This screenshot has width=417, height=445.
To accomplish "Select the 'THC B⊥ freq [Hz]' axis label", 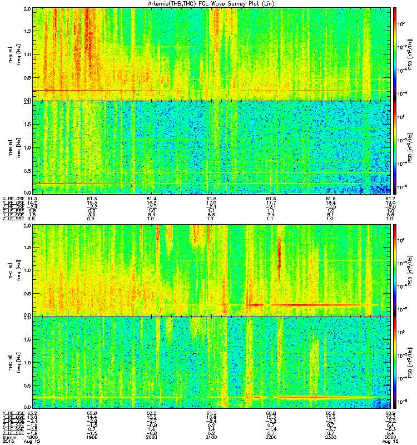I will (15, 270).
